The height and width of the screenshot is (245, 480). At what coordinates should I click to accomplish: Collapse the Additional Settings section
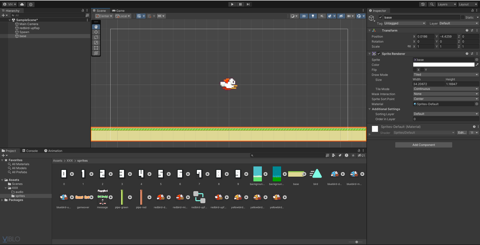(370, 109)
